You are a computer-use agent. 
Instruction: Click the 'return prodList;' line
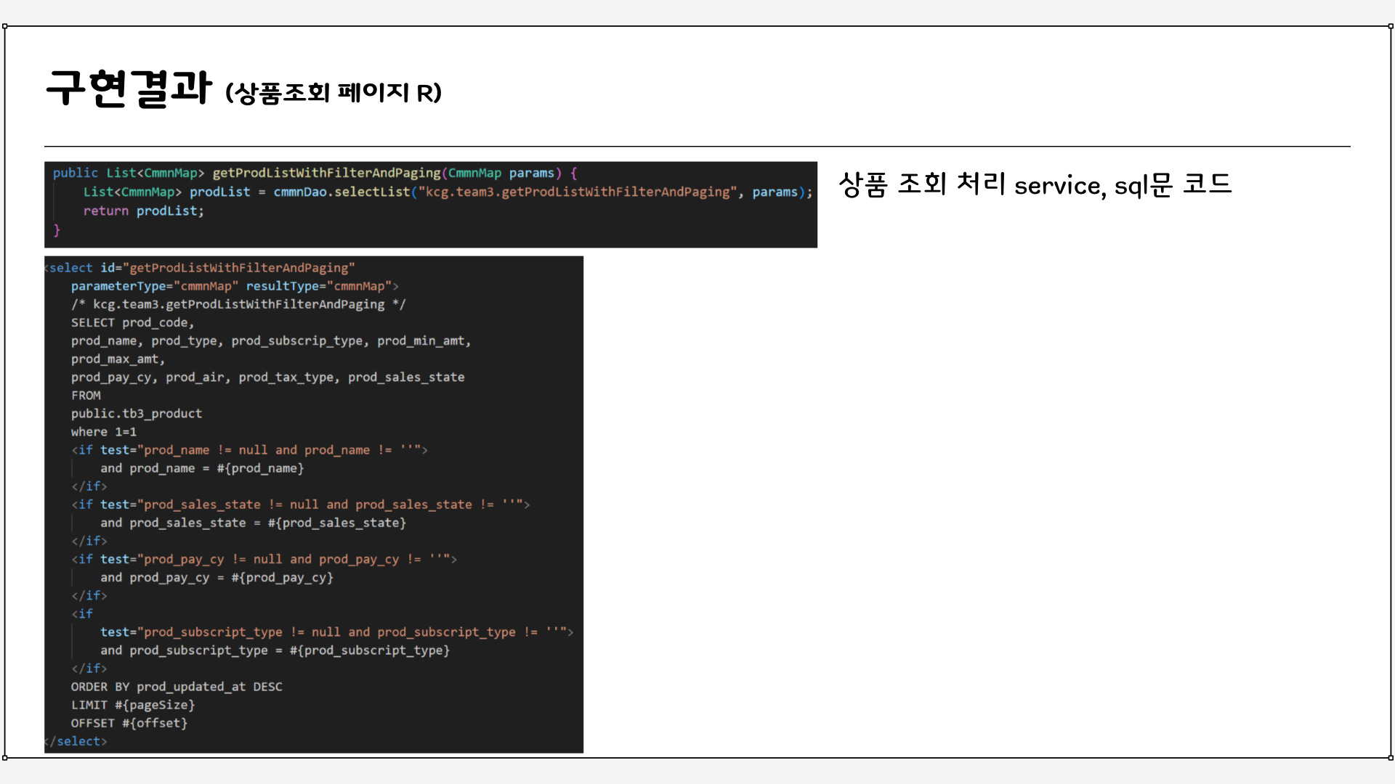(x=144, y=211)
